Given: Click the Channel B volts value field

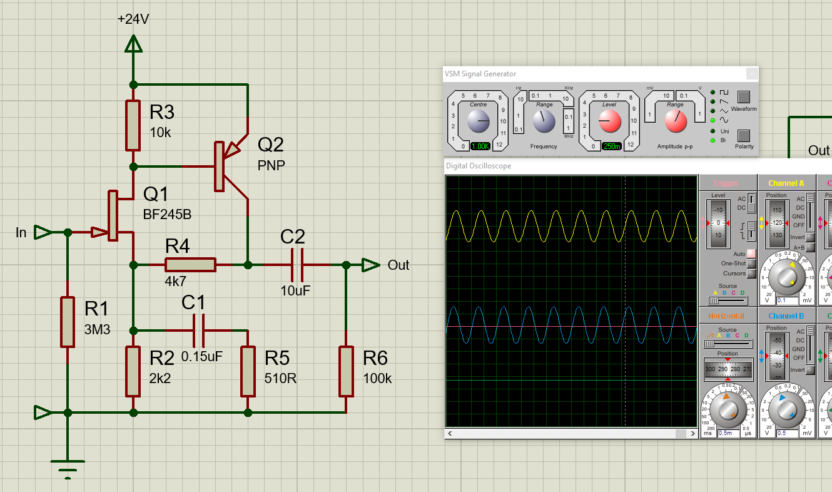Looking at the screenshot, I should [788, 433].
